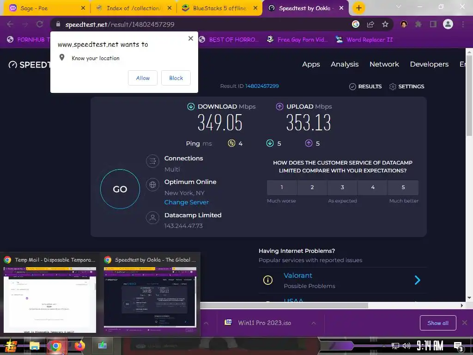Screen dimensions: 473x355
Task: Rate customer service 3 As expected
Action: [342, 188]
